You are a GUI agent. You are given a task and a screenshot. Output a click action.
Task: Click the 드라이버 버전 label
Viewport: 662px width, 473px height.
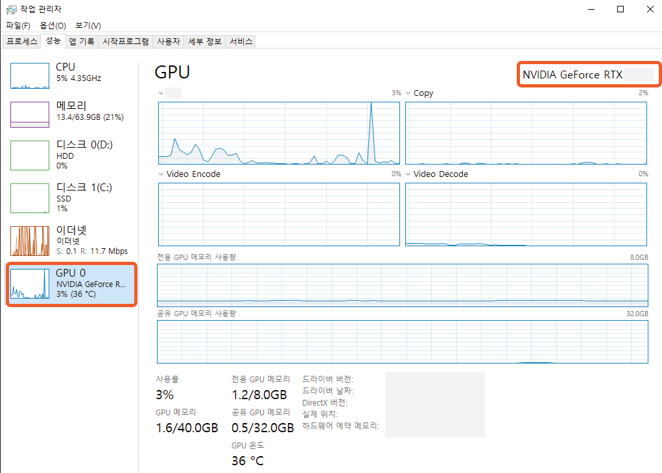coord(327,379)
